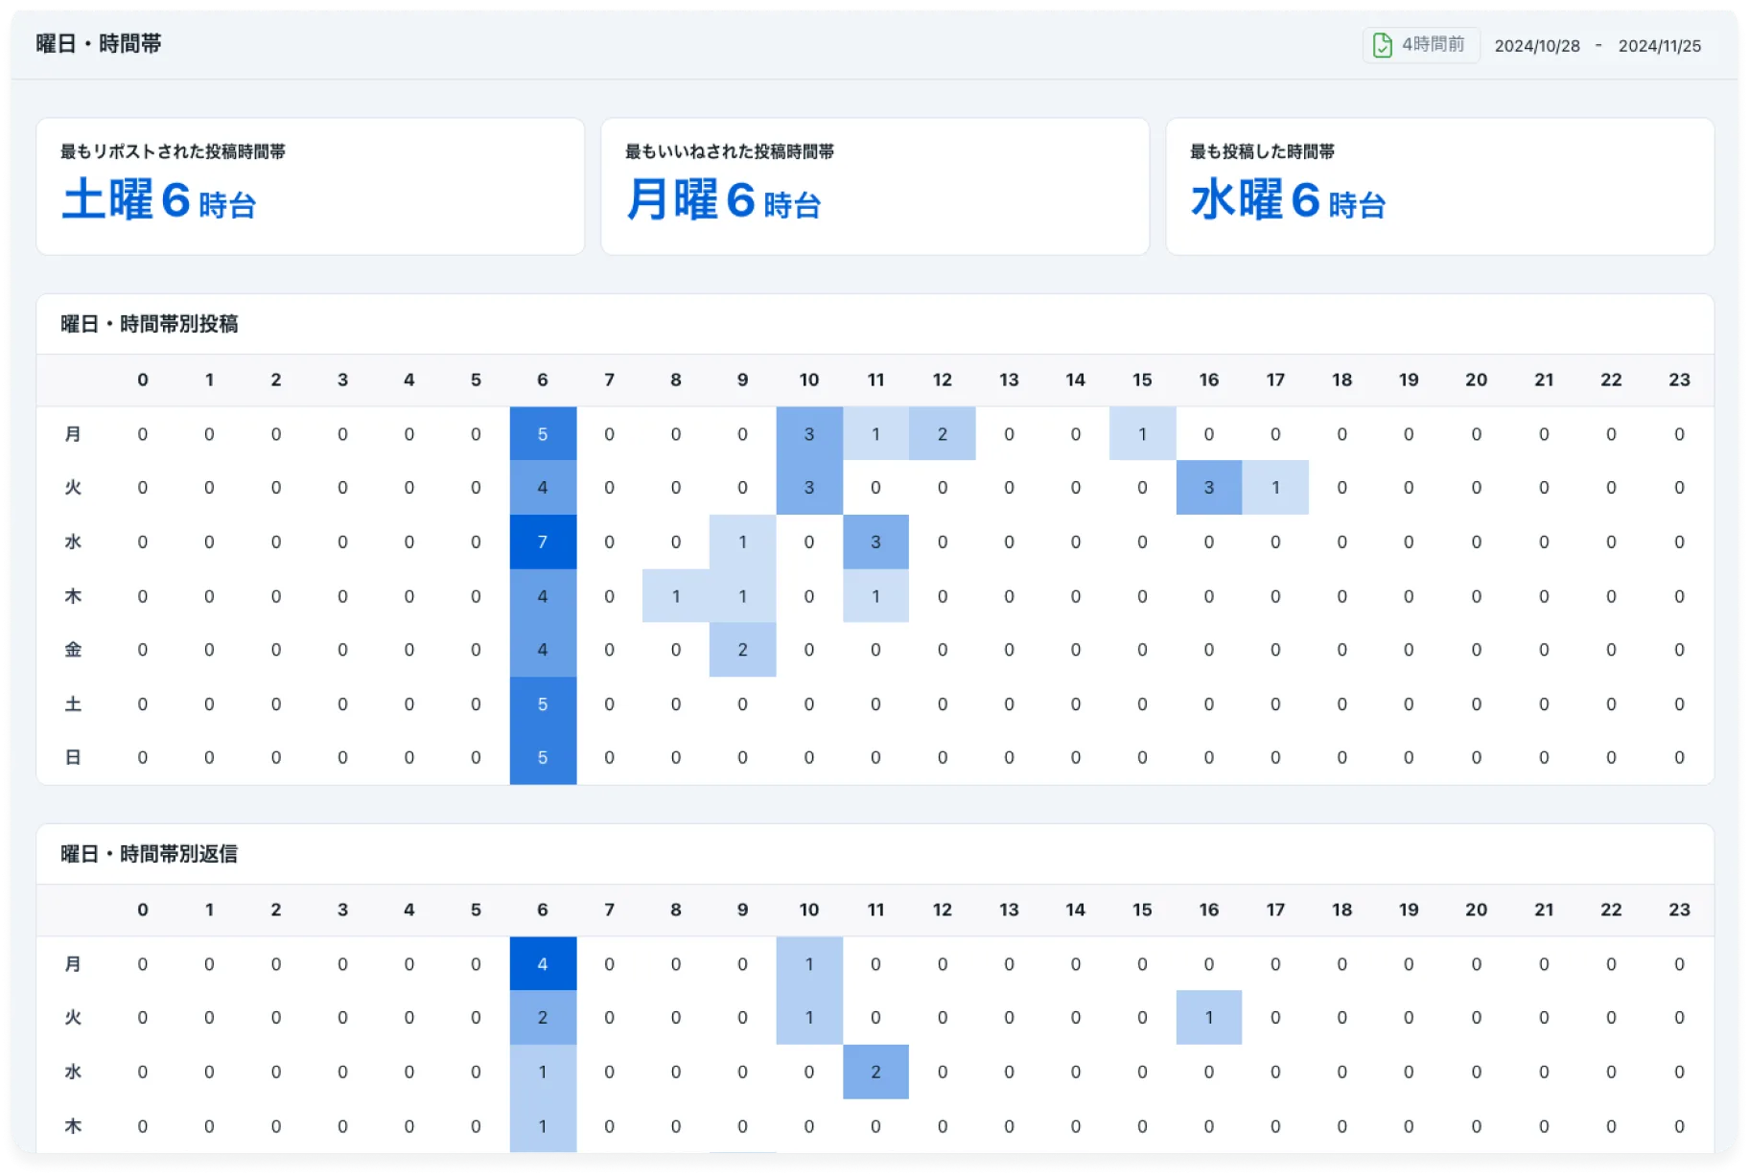Screen dimensions: 1749x1176
Task: Click the green file export icon
Action: pyautogui.click(x=1382, y=45)
